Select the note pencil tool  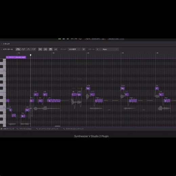point(23,49)
